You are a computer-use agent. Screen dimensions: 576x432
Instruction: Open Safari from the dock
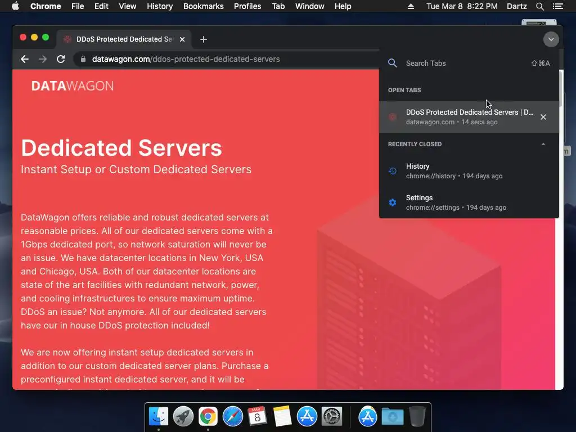232,416
